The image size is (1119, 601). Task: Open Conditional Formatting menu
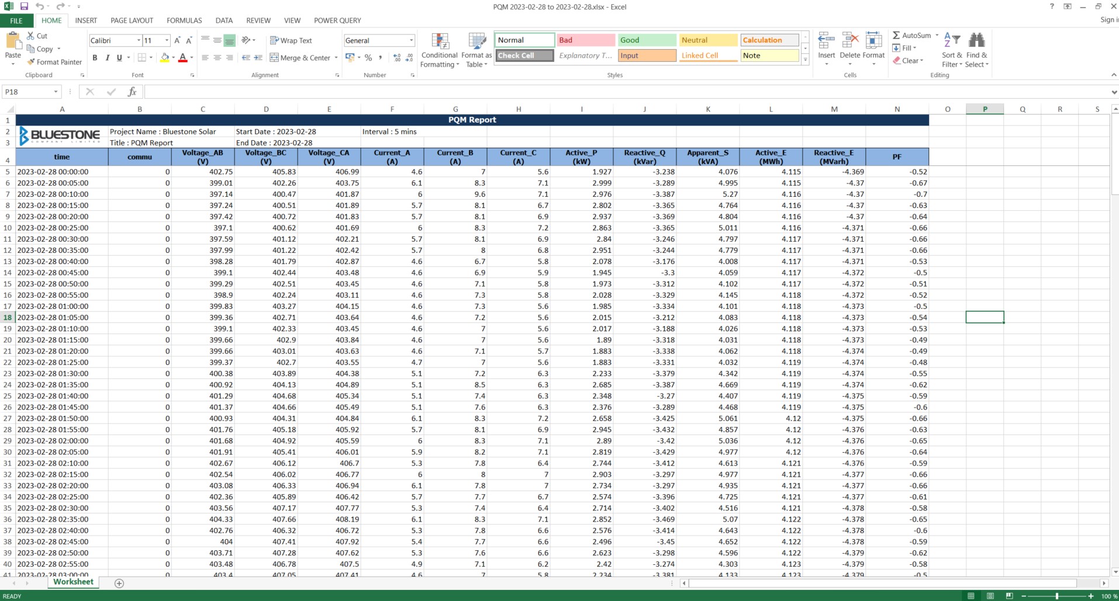(x=439, y=51)
